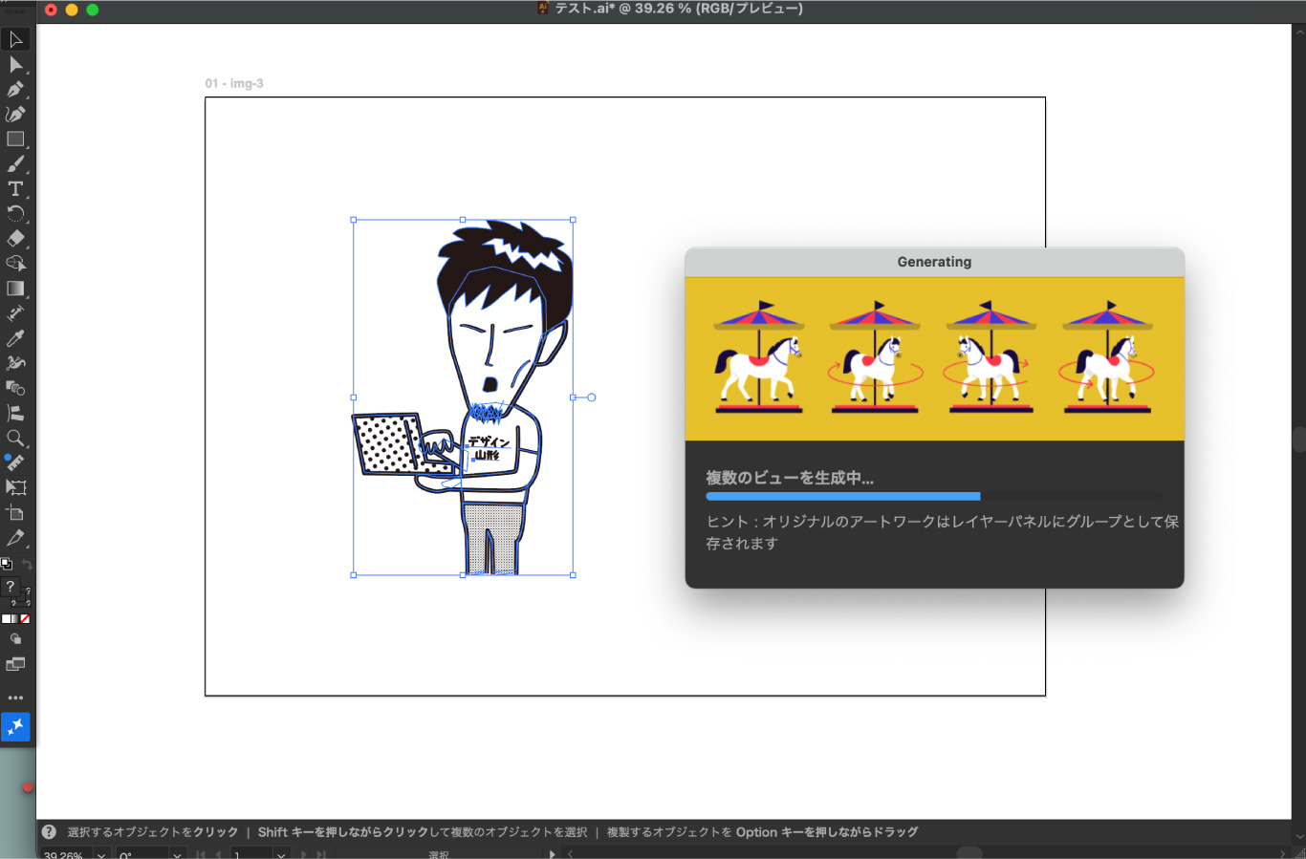Select the Direct Selection tool
Image resolution: width=1306 pixels, height=859 pixels.
click(15, 65)
